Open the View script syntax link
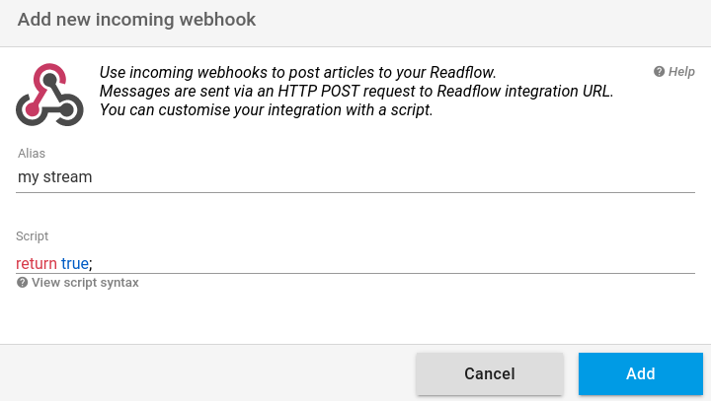 (78, 283)
